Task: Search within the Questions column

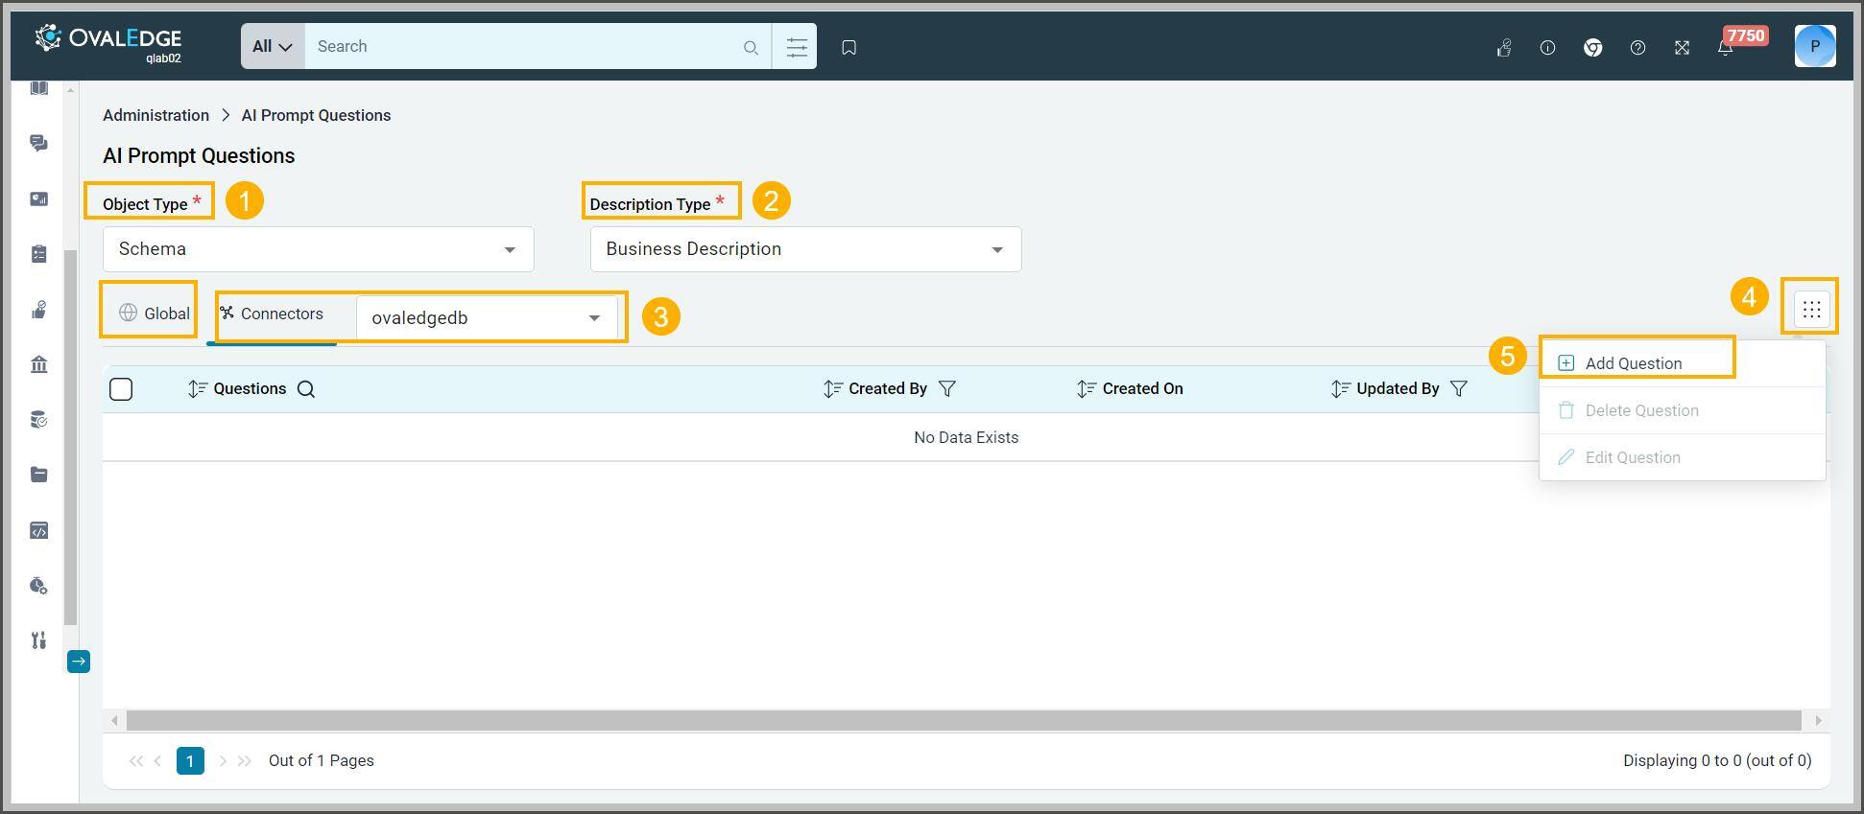Action: [x=306, y=389]
